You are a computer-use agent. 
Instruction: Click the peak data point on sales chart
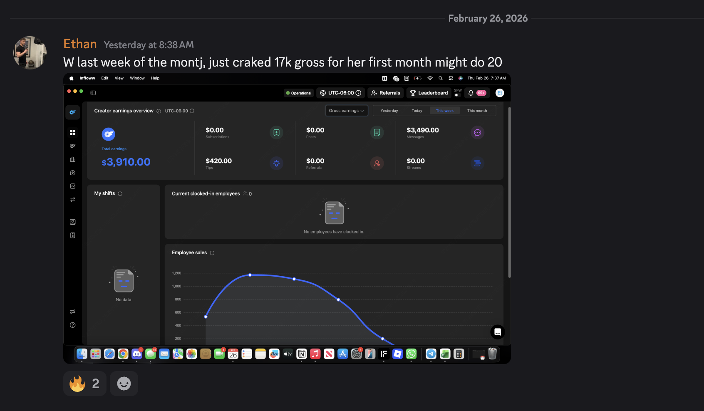click(x=250, y=275)
